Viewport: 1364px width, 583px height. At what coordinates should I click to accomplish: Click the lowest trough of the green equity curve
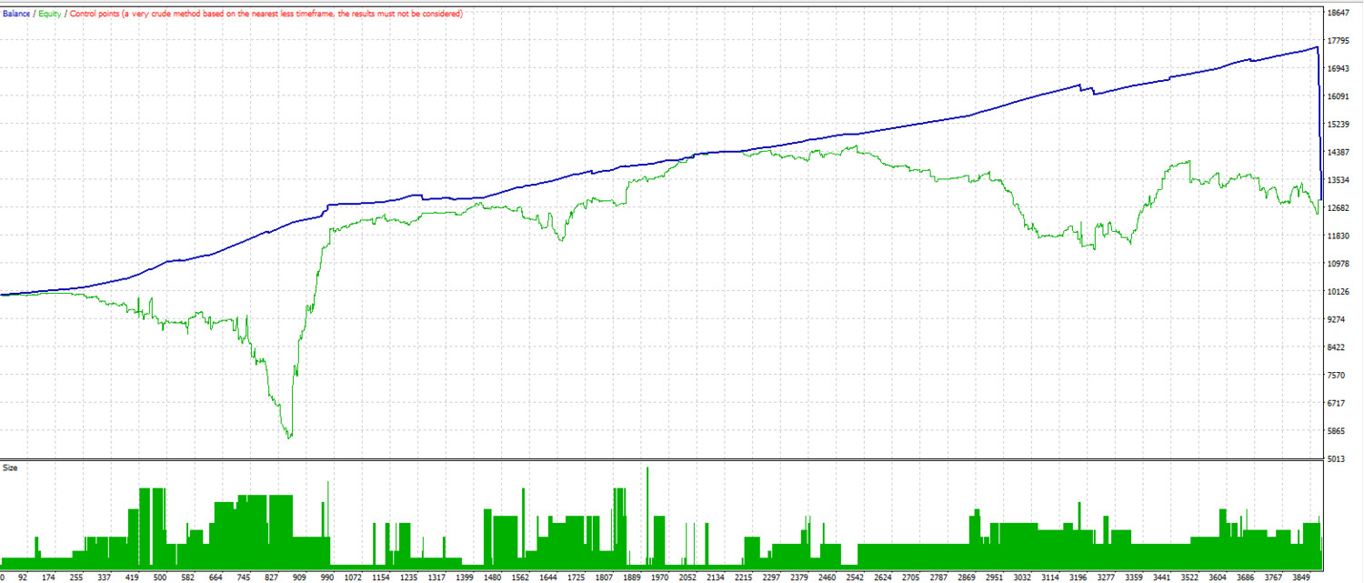pyautogui.click(x=289, y=437)
